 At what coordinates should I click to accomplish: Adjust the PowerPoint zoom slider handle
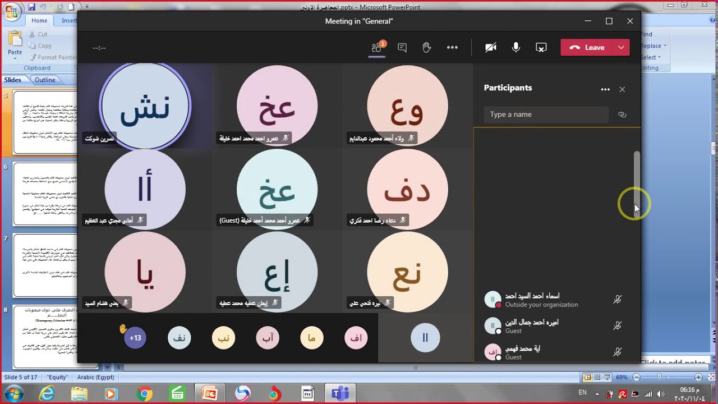659,378
